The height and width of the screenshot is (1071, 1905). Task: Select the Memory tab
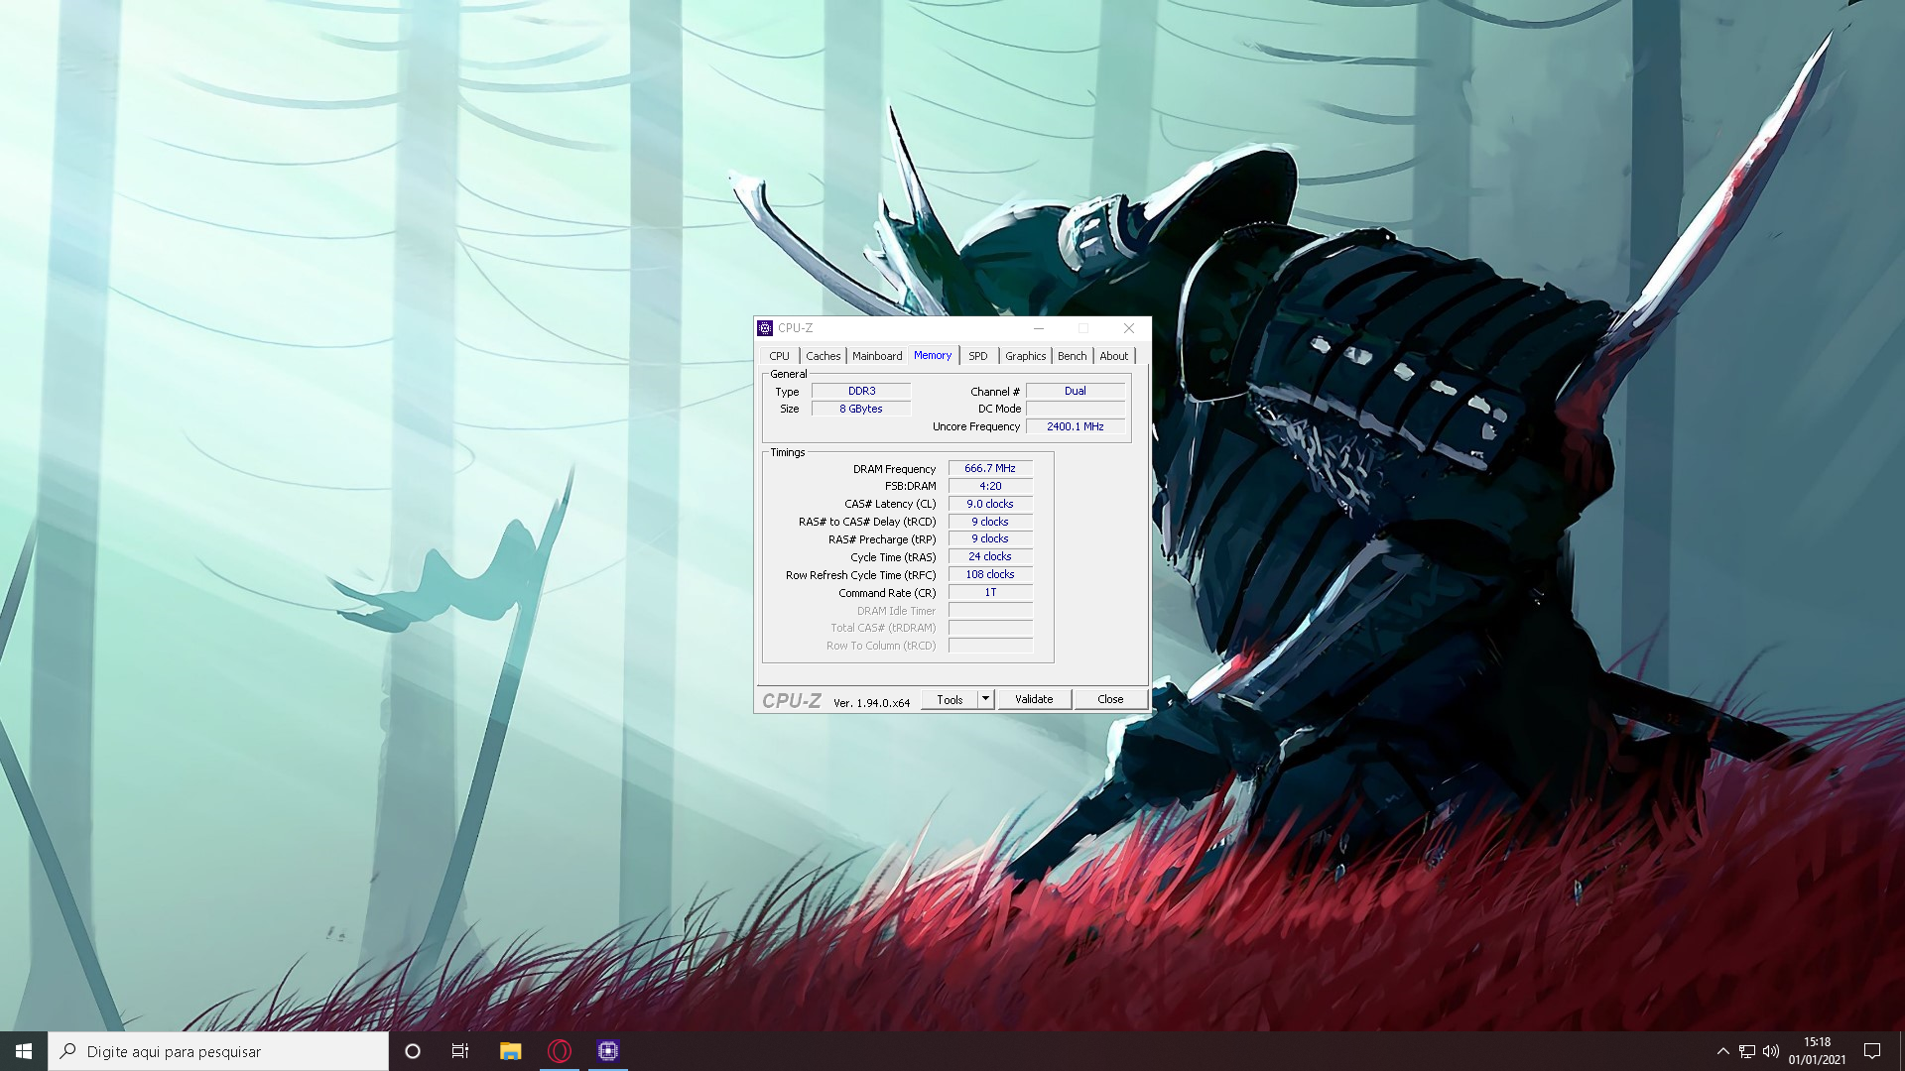point(933,355)
